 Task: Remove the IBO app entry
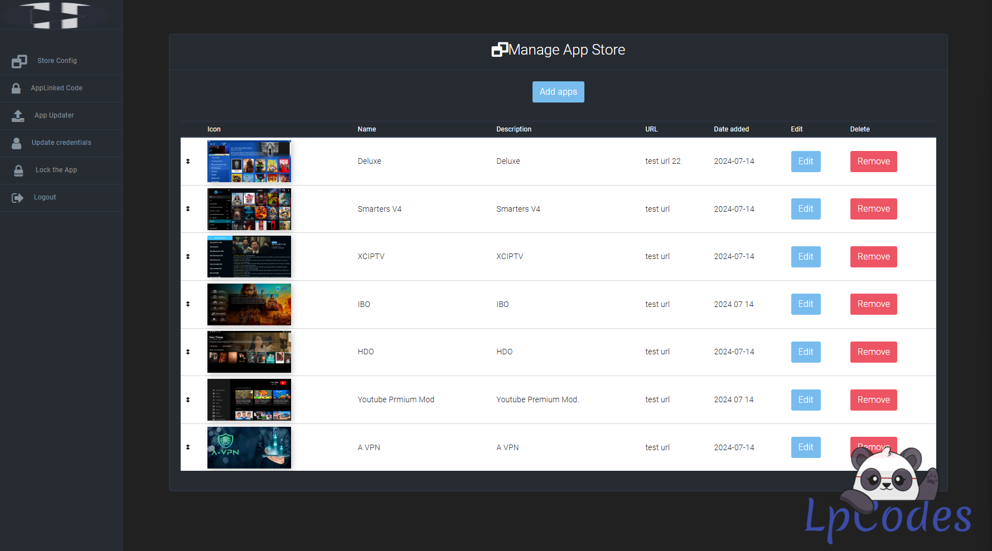(x=873, y=304)
